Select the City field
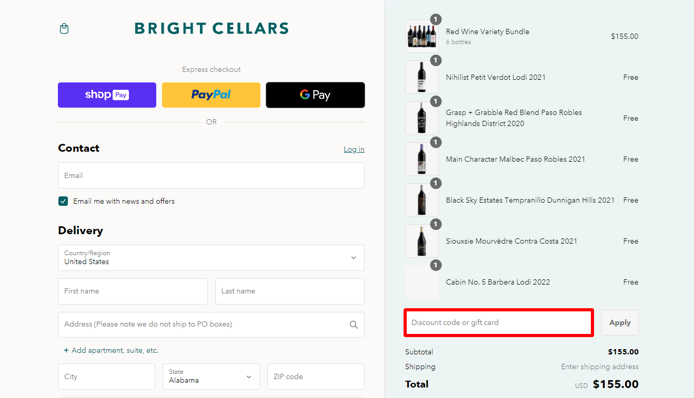The width and height of the screenshot is (694, 398). 106,376
